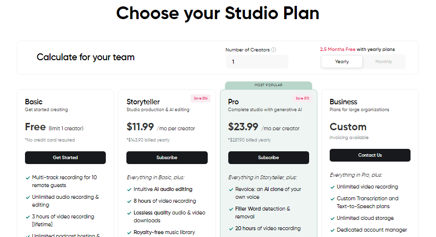Click Contact Us for Business plan

pos(370,155)
